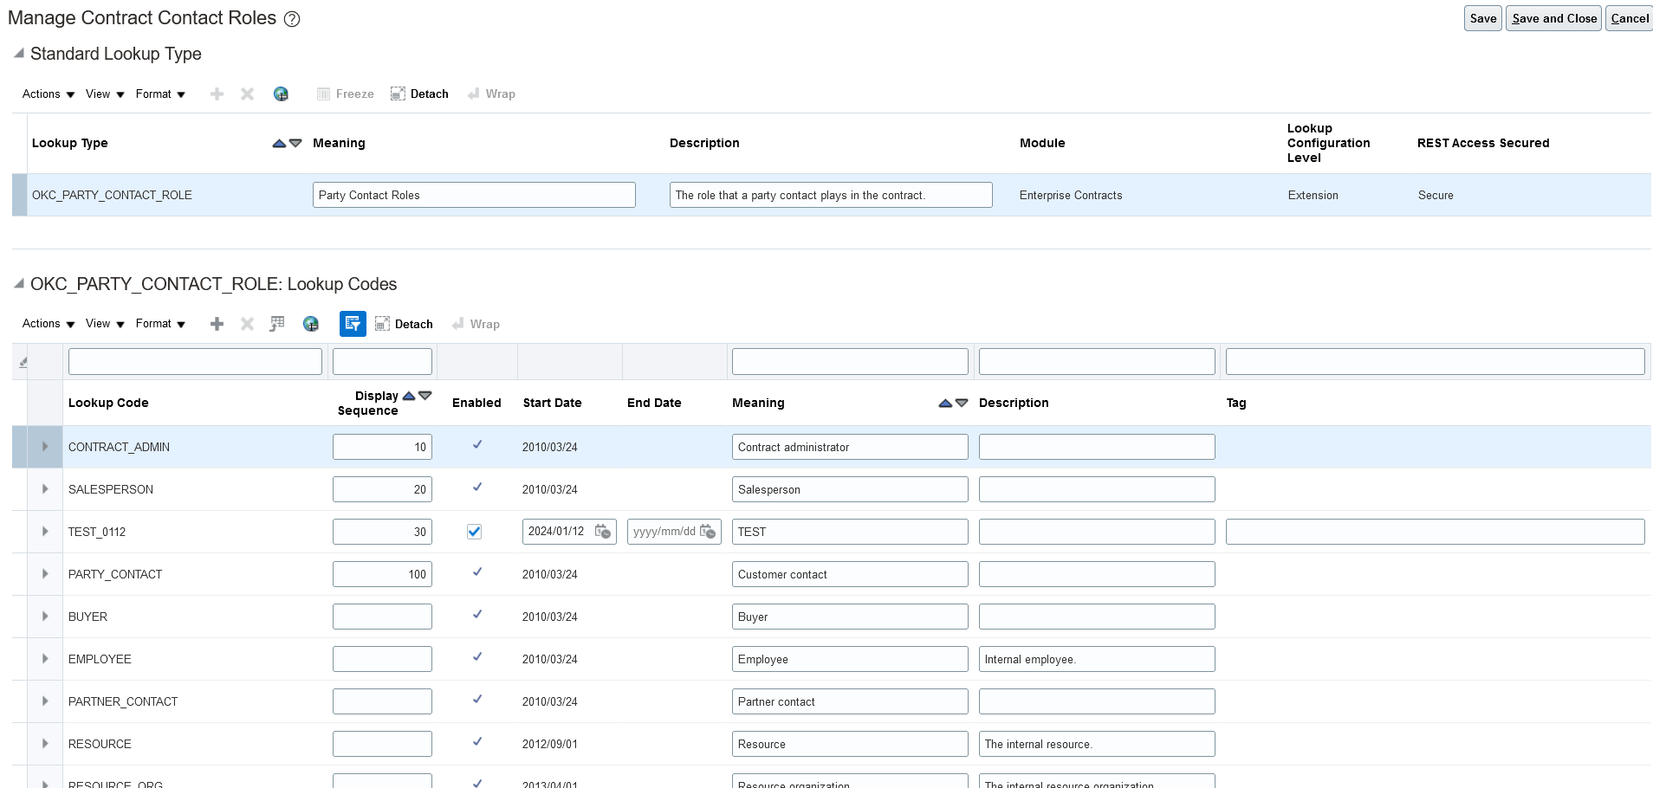
Task: Select the PARTNER_CONTACT lookup code
Action: tap(123, 701)
